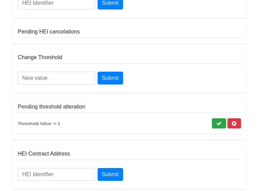Select the Change Threshold heading
This screenshot has height=191, width=262.
click(40, 57)
